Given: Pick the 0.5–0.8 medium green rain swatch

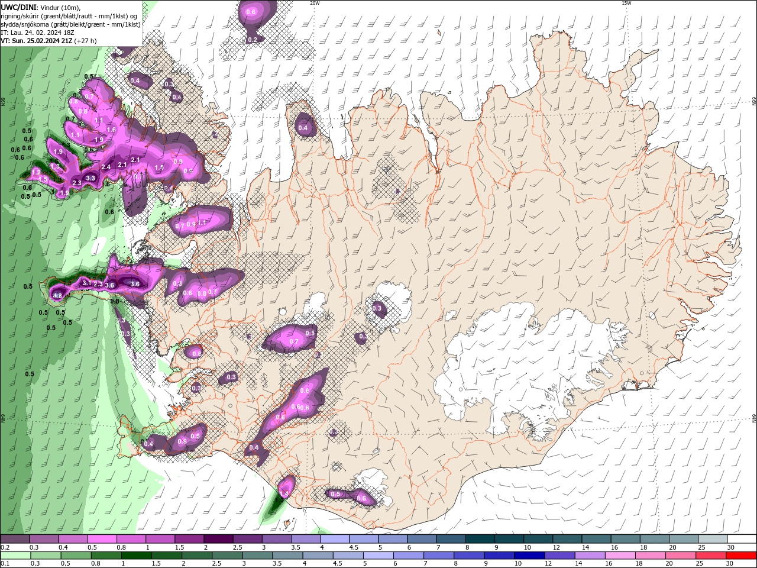Looking at the screenshot, I should click(x=76, y=556).
